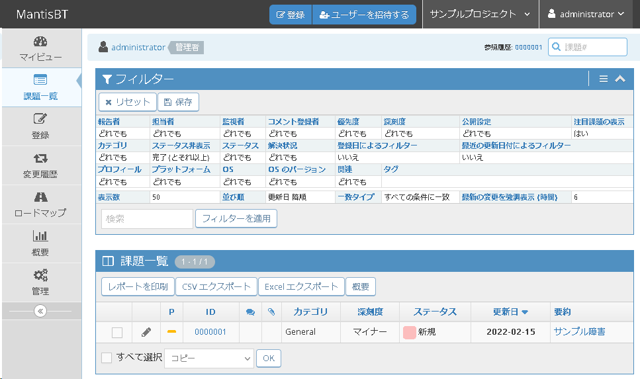Screen dimensions: 640x379
Task: Click the filter hamburger menu icon
Action: [x=603, y=79]
